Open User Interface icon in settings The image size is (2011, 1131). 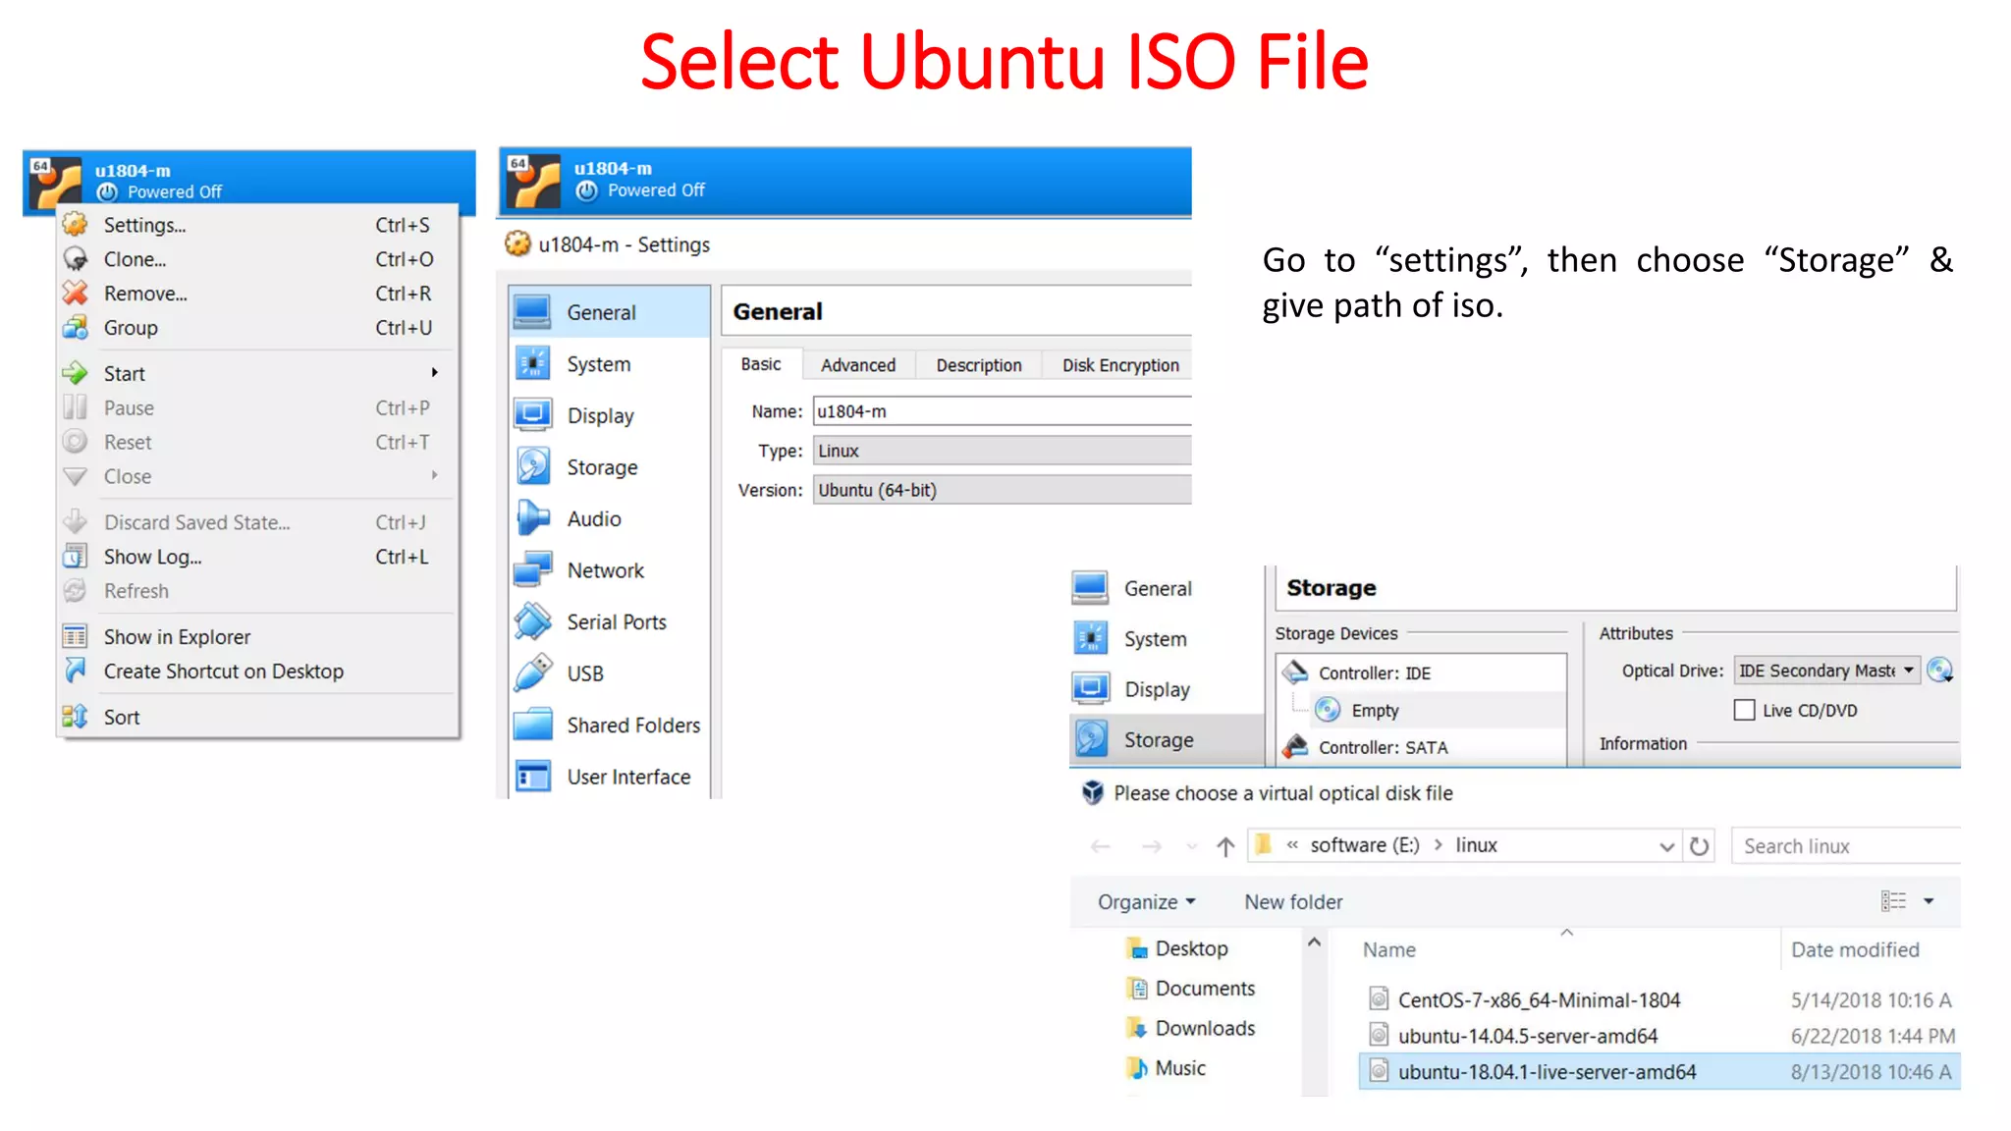point(532,777)
